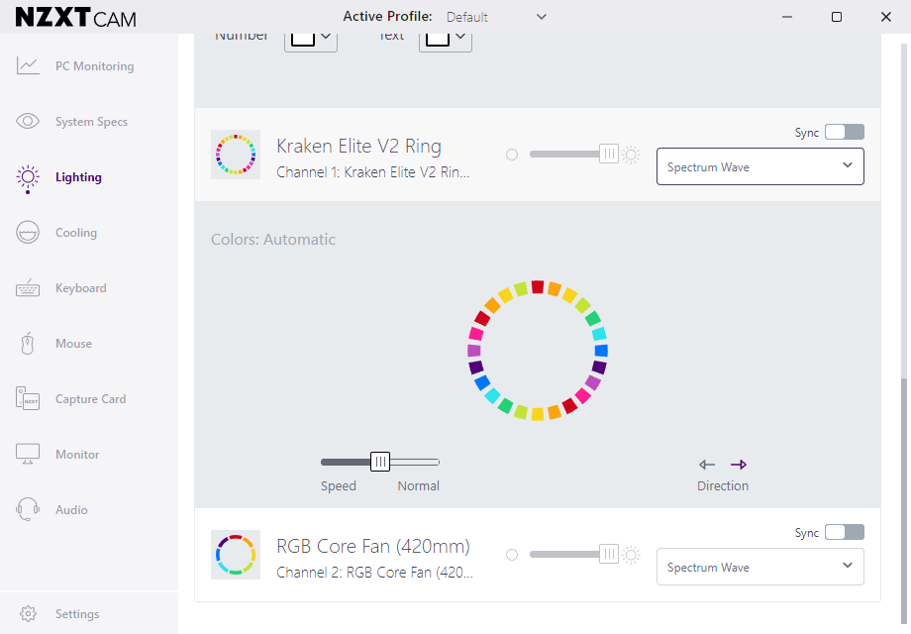Click the Capture Card icon
Image resolution: width=911 pixels, height=634 pixels.
[x=28, y=398]
